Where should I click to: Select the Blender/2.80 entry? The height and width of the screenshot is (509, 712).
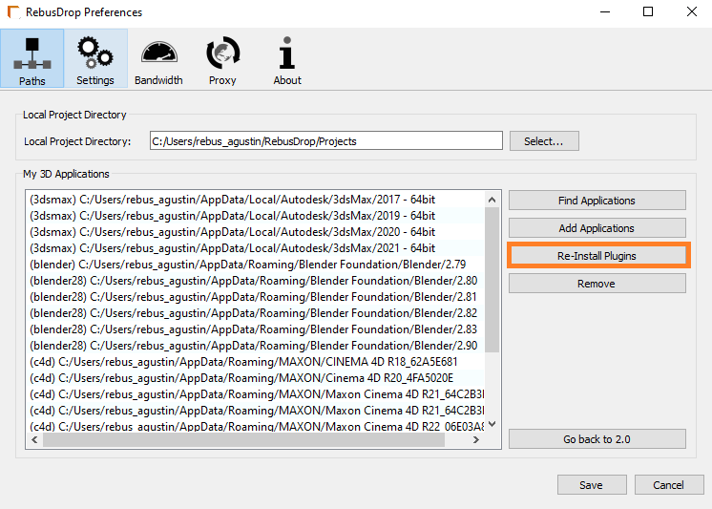pyautogui.click(x=256, y=281)
